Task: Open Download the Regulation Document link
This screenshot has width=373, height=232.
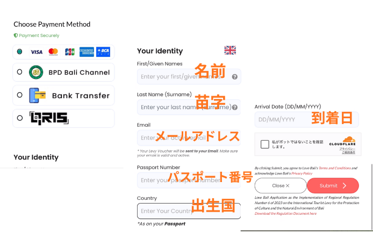Action: coord(285,213)
